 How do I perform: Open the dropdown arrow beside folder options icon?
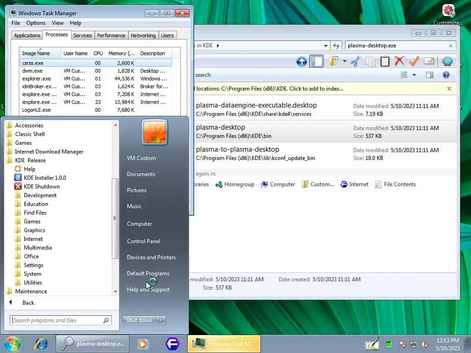click(x=345, y=61)
